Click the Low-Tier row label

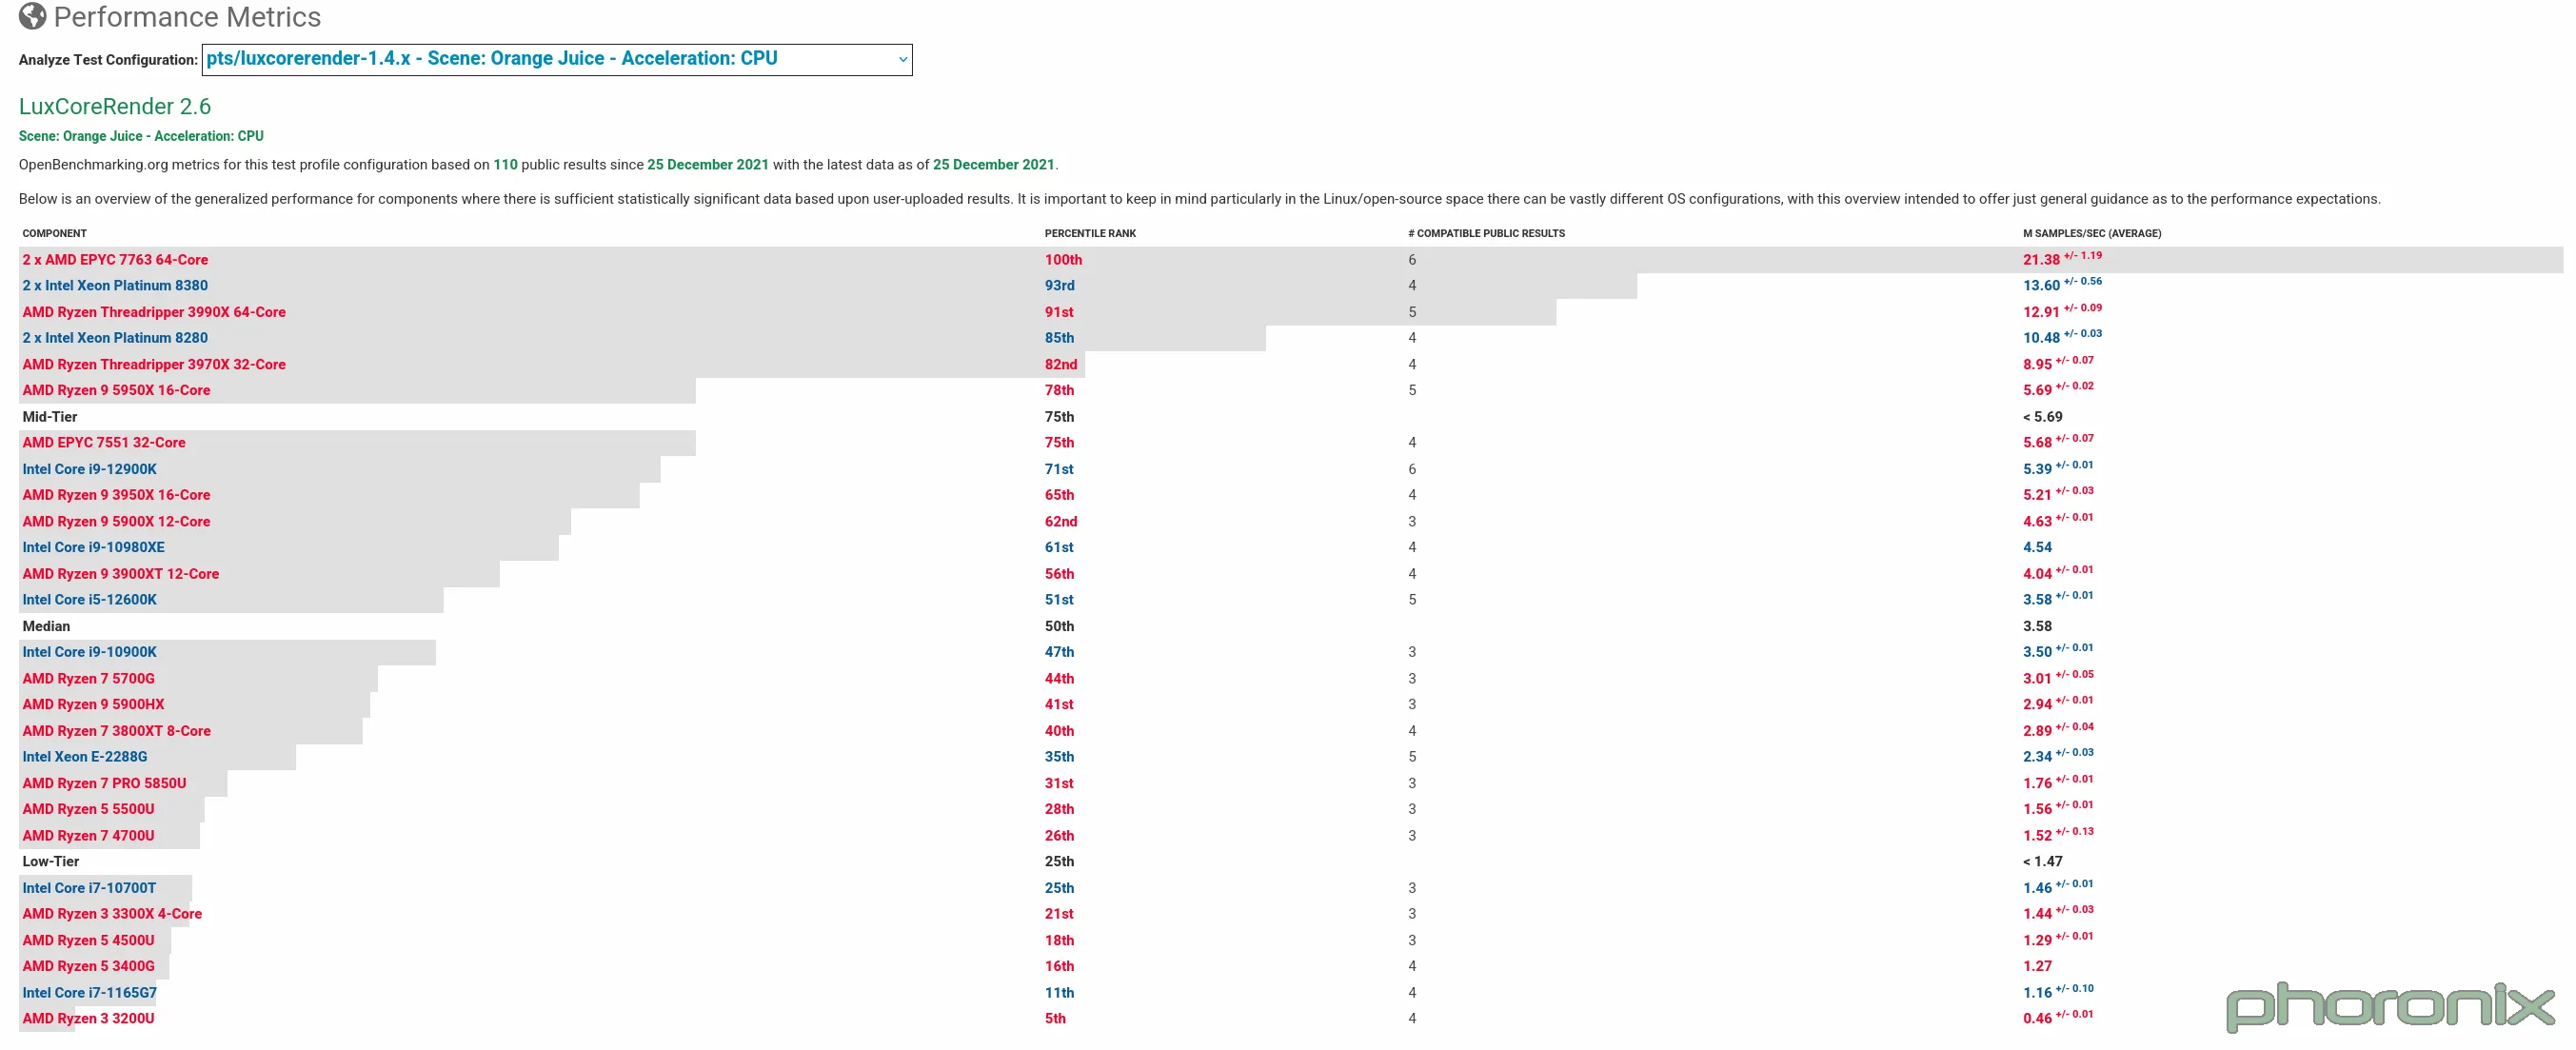pyautogui.click(x=51, y=862)
